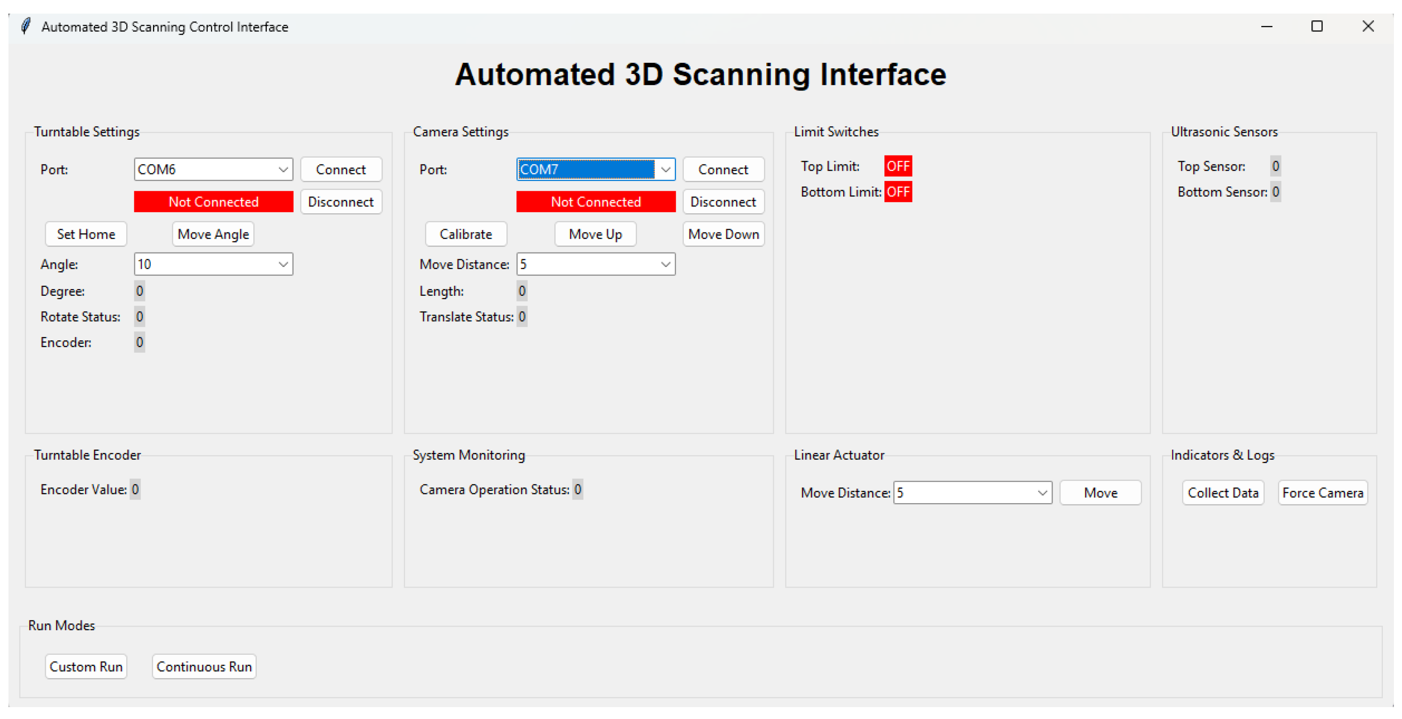Click the Collect Data button
The image size is (1402, 719).
tap(1222, 493)
